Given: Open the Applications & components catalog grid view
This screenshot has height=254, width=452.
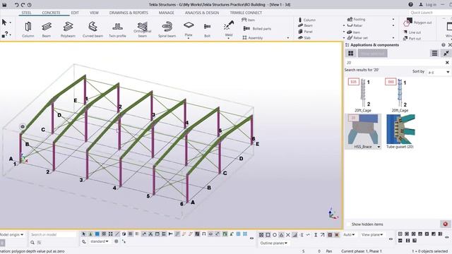Looking at the screenshot, I should (350, 54).
